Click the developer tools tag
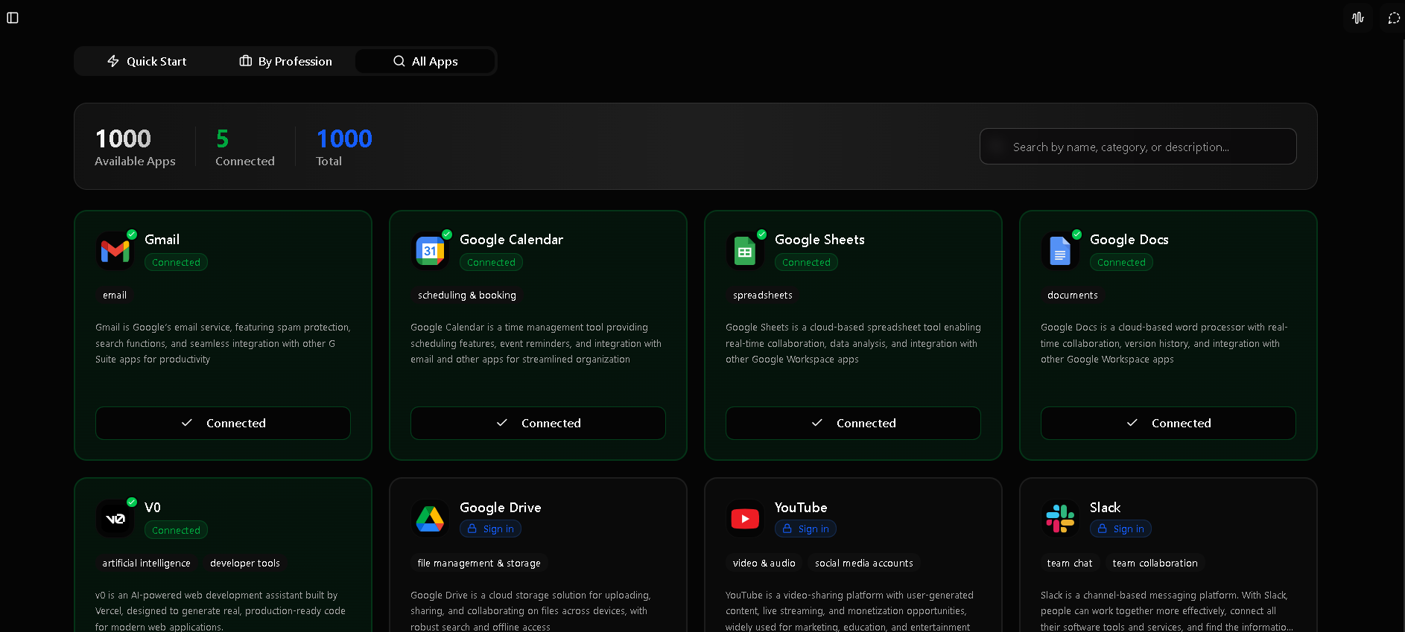Image resolution: width=1405 pixels, height=632 pixels. pyautogui.click(x=245, y=564)
